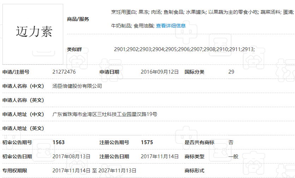Click registration announcement issue number 1575
The width and height of the screenshot is (295, 178).
pyautogui.click(x=147, y=142)
